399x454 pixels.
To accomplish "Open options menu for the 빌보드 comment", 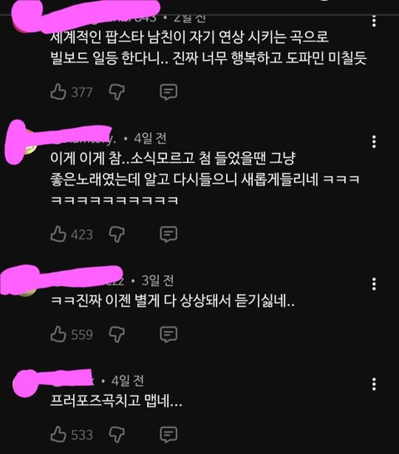I will pos(374,21).
